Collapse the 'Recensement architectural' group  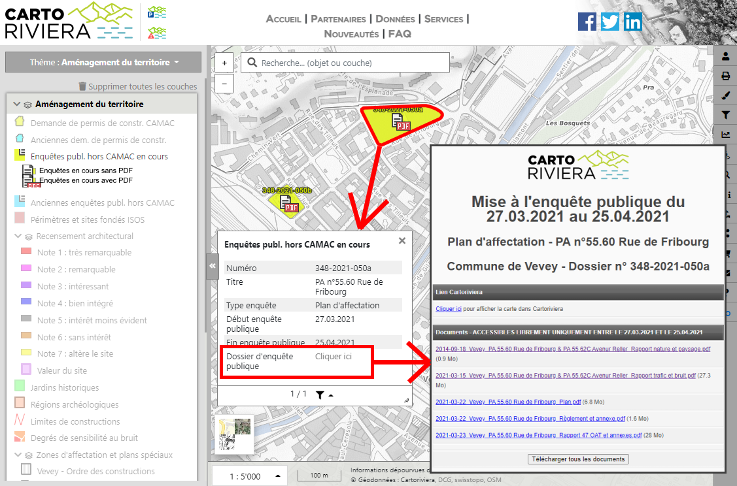[18, 236]
